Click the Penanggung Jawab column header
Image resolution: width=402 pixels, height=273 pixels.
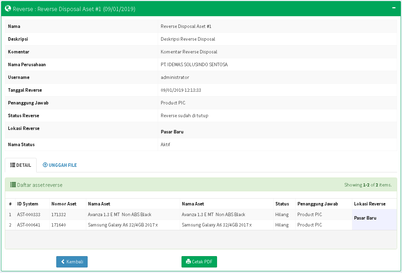pos(317,204)
